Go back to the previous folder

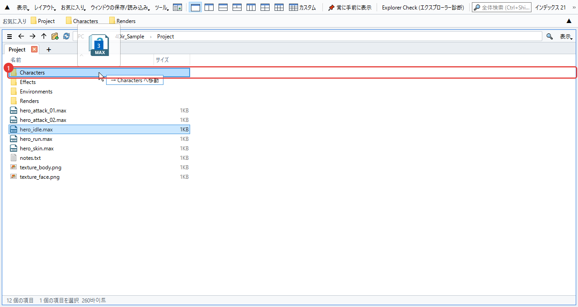(21, 37)
